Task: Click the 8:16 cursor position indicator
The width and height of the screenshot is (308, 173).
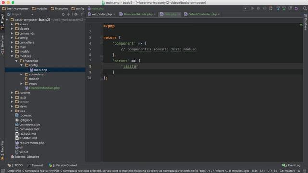Action: 255,171
